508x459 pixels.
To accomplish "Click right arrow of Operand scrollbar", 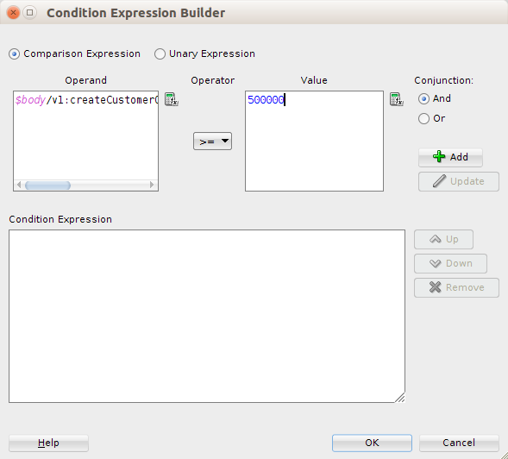I will (x=152, y=185).
